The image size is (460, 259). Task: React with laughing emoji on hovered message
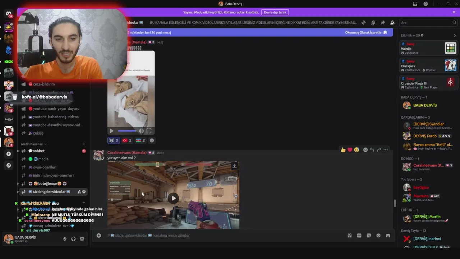pos(356,150)
